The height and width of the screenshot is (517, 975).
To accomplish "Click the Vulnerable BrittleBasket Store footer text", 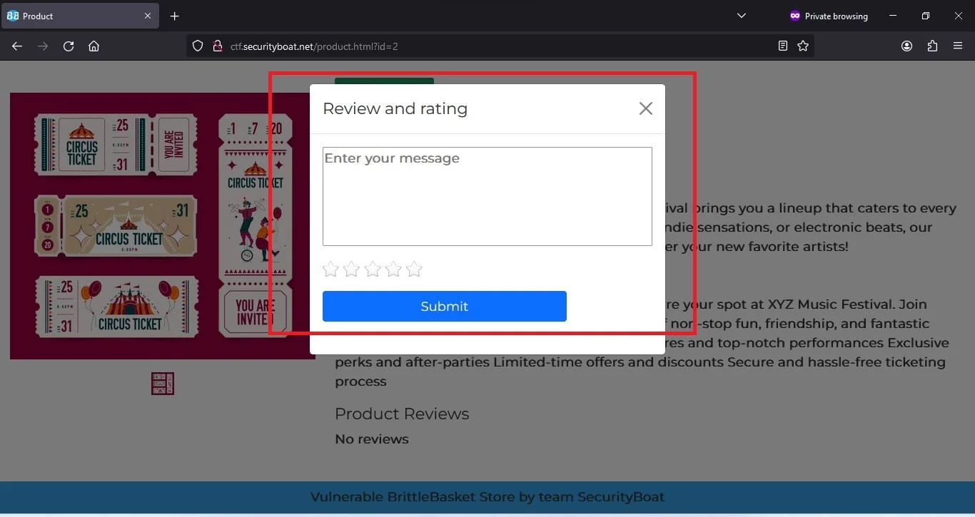I will click(487, 497).
